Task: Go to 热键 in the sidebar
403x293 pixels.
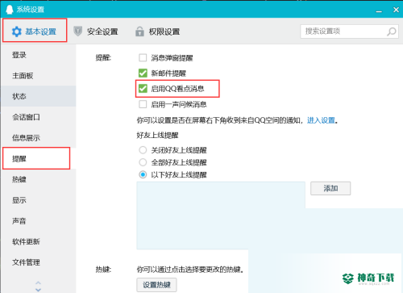Action: pos(38,179)
